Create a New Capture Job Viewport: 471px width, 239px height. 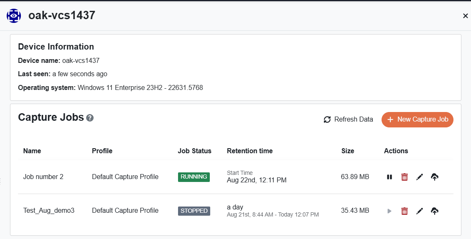coord(417,119)
